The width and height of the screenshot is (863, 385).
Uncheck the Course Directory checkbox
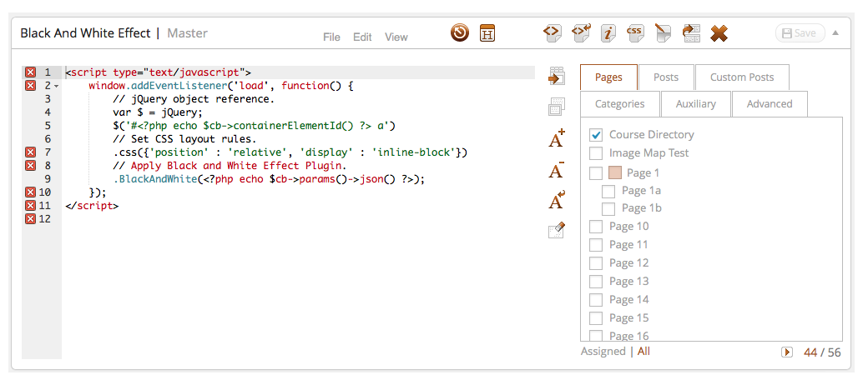(x=596, y=134)
